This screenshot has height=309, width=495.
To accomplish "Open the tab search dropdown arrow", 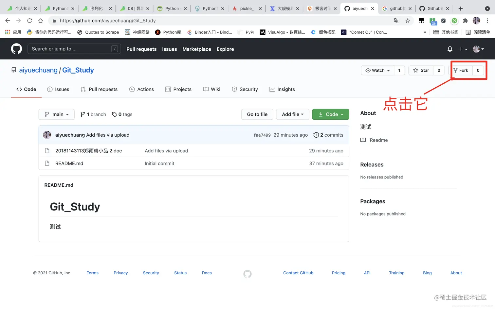I will [487, 9].
